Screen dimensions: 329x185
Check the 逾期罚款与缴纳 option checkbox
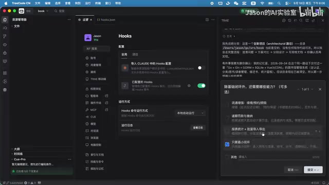pyautogui.click(x=227, y=118)
